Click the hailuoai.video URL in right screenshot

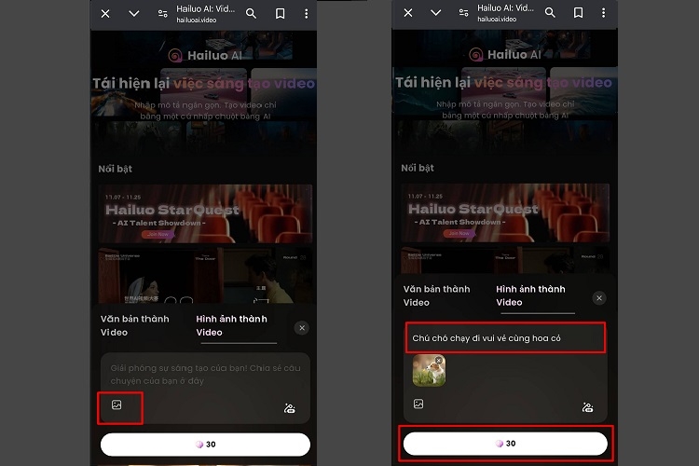click(x=497, y=20)
